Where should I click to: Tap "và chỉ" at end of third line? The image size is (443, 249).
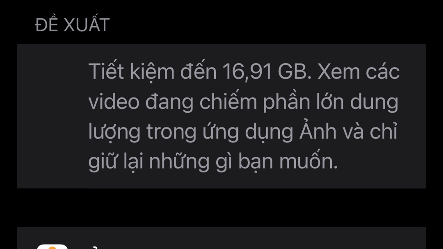[x=370, y=131]
